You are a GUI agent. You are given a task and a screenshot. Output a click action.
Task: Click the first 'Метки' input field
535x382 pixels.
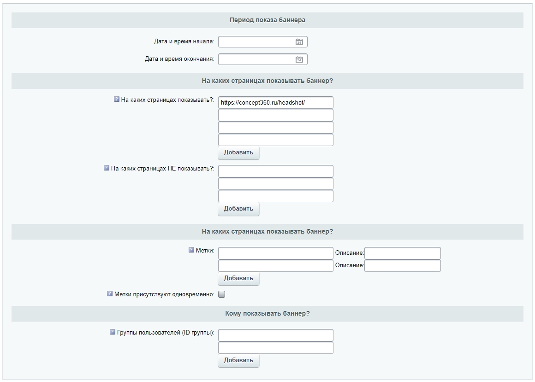point(275,253)
